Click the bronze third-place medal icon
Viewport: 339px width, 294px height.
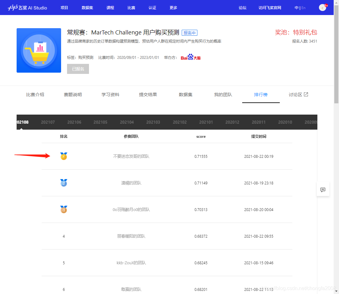(64, 209)
